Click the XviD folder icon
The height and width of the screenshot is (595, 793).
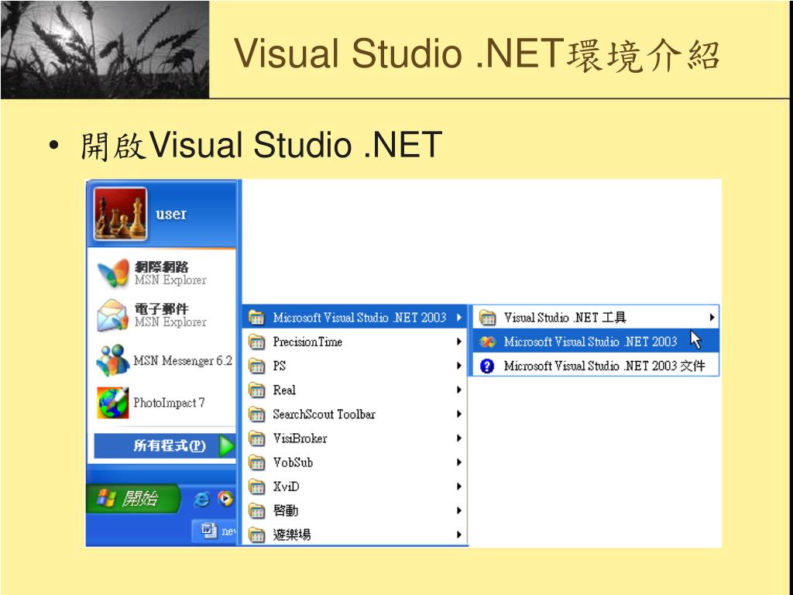pyautogui.click(x=257, y=487)
